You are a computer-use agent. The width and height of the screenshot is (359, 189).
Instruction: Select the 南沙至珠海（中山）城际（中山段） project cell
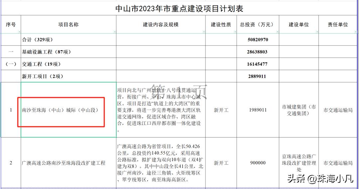point(68,110)
